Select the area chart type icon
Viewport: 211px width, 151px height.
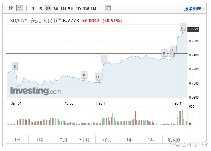tap(20, 7)
